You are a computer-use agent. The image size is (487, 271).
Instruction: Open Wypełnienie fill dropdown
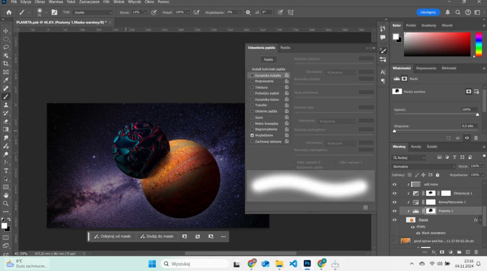coord(483,175)
